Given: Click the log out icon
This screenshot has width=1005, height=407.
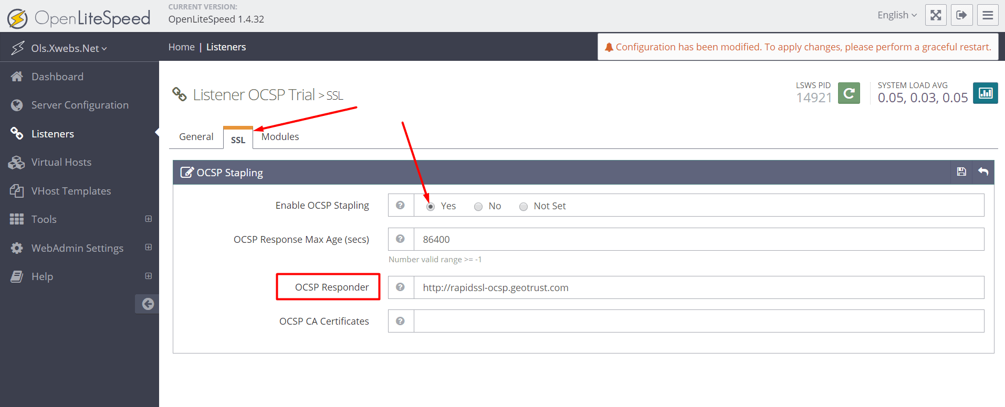Looking at the screenshot, I should coord(962,15).
